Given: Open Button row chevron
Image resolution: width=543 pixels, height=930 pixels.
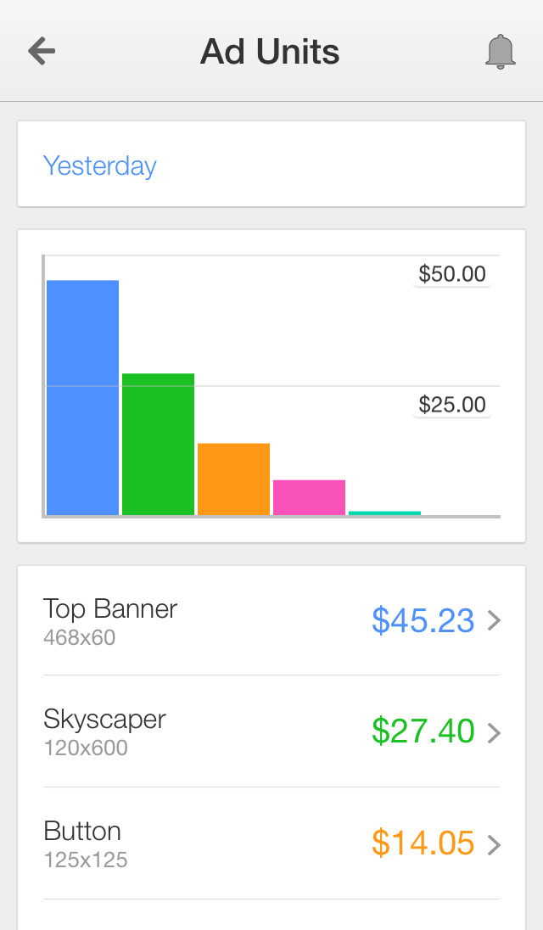Looking at the screenshot, I should coord(495,844).
